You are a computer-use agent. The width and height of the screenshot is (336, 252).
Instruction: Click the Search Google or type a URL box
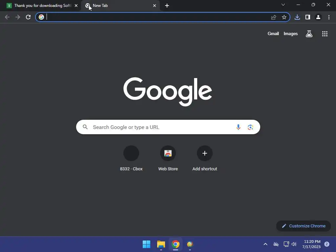click(x=168, y=127)
